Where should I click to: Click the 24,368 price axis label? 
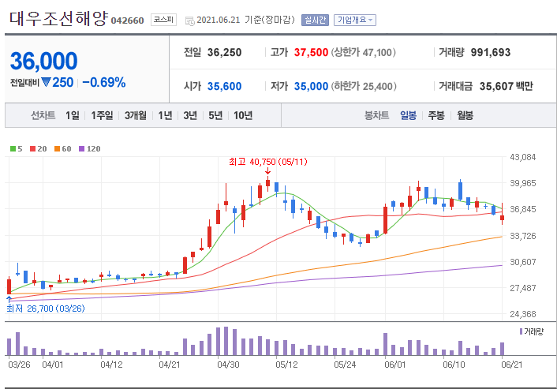[522, 314]
